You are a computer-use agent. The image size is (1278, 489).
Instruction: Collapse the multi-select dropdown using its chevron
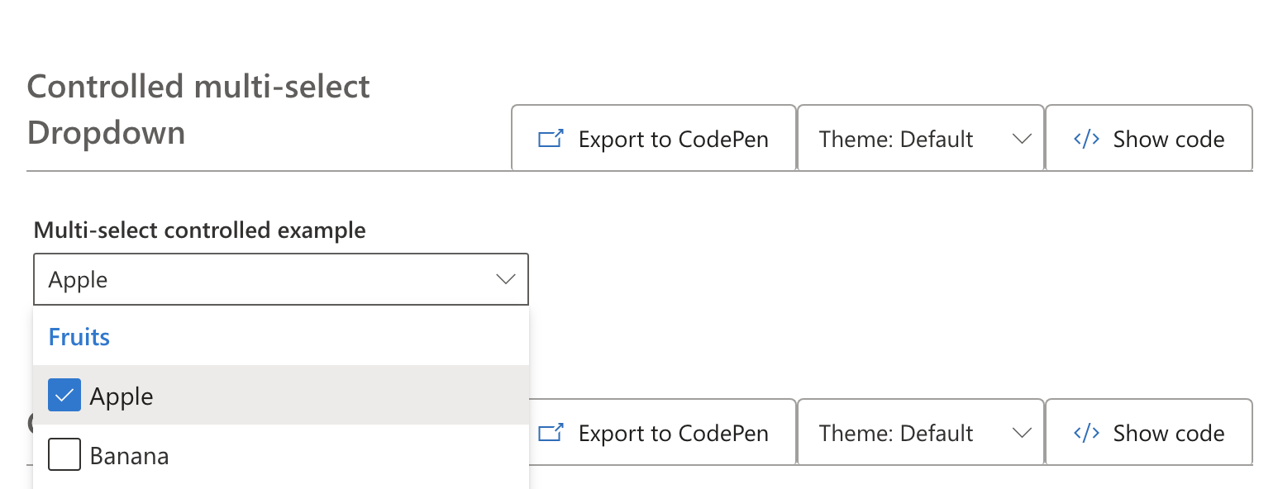tap(505, 279)
